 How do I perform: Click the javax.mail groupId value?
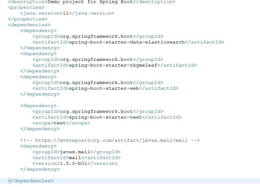tap(75, 152)
